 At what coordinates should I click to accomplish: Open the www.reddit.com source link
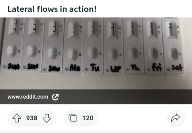(28, 97)
